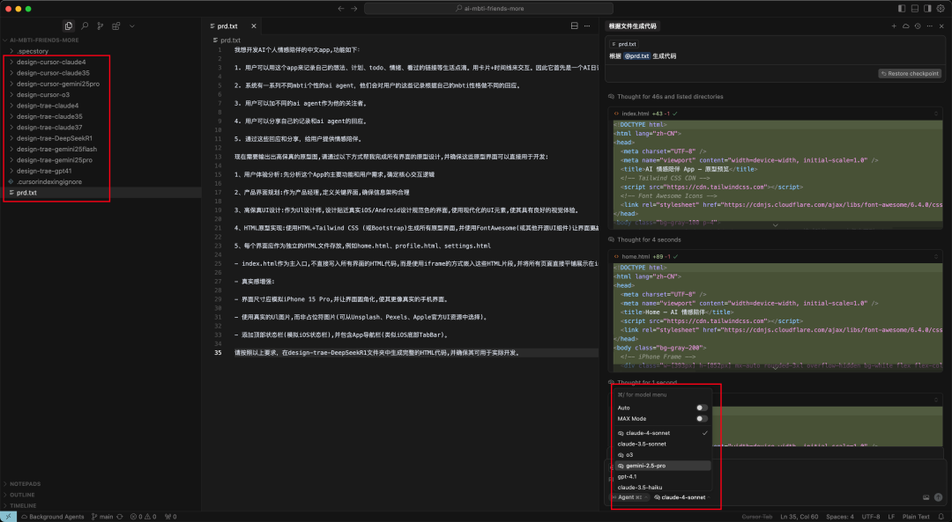Attach an image with image icon

(926, 497)
